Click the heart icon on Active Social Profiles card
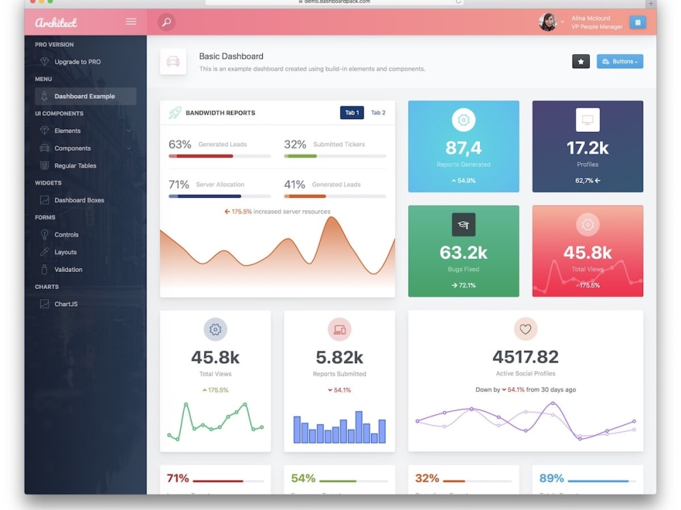This screenshot has height=510, width=681. click(x=526, y=329)
